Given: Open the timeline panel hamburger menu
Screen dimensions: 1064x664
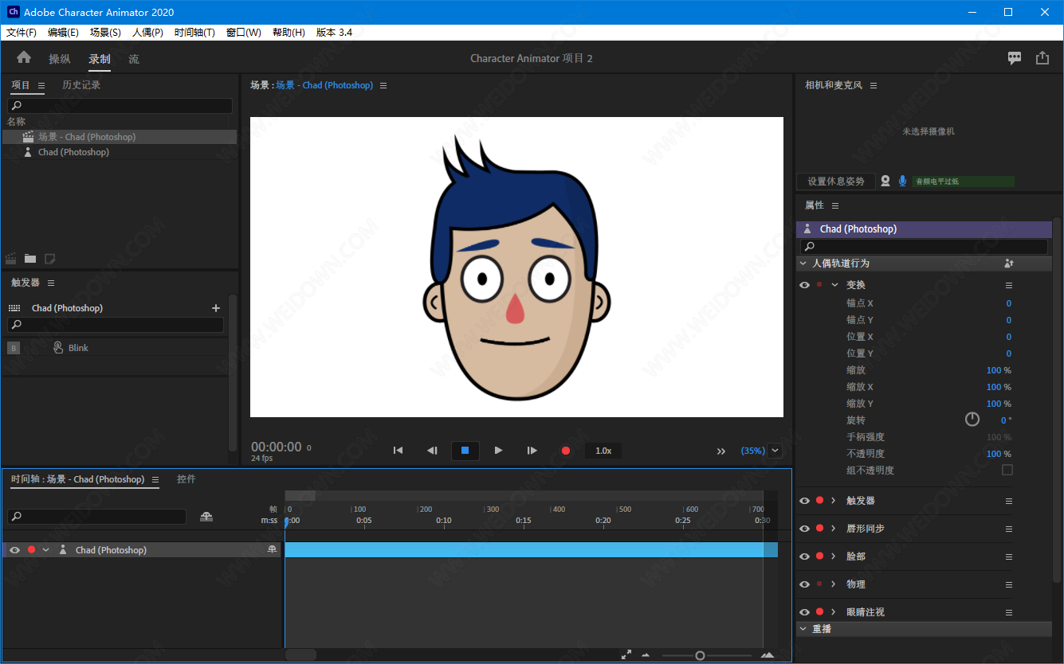Looking at the screenshot, I should click(155, 479).
